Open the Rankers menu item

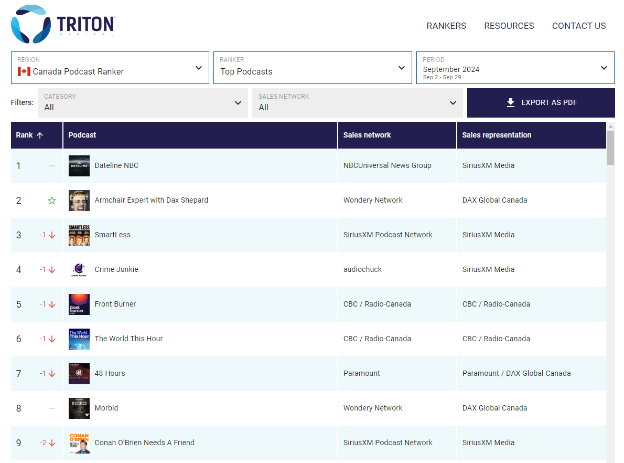tap(446, 26)
